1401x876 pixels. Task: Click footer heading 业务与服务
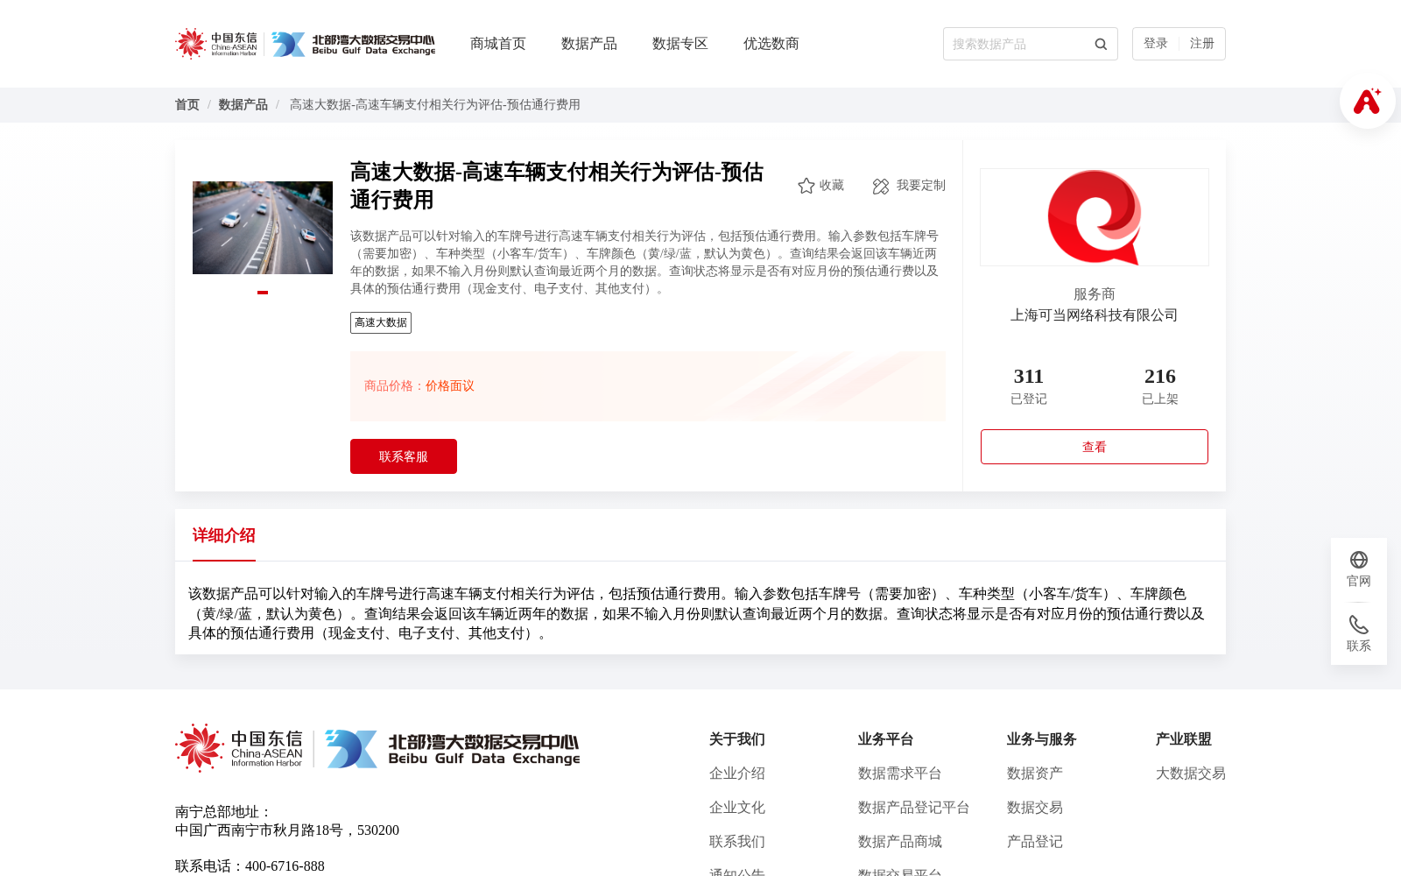[x=1042, y=739]
